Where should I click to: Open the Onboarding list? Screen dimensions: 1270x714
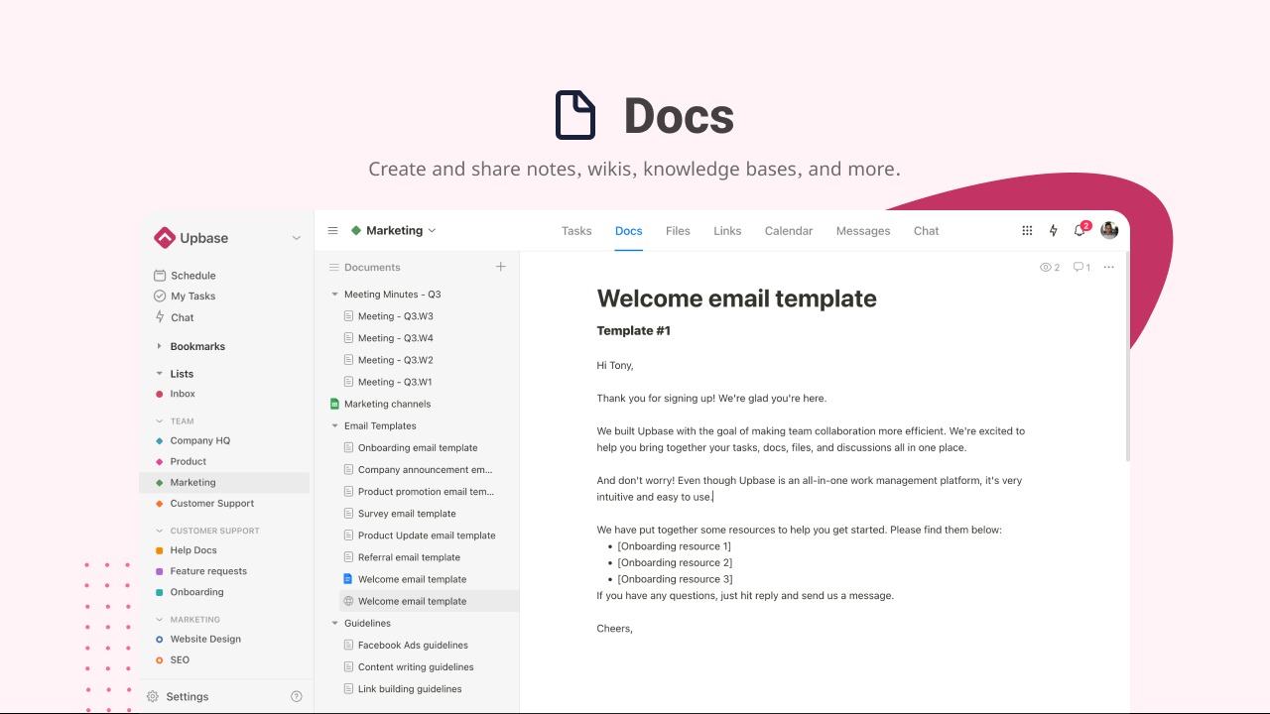point(190,592)
